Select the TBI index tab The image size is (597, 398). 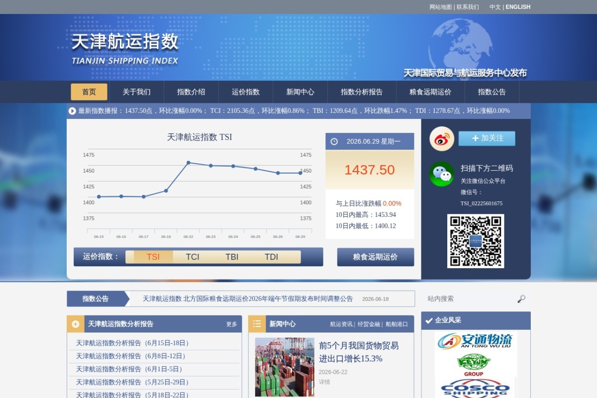[x=232, y=257]
